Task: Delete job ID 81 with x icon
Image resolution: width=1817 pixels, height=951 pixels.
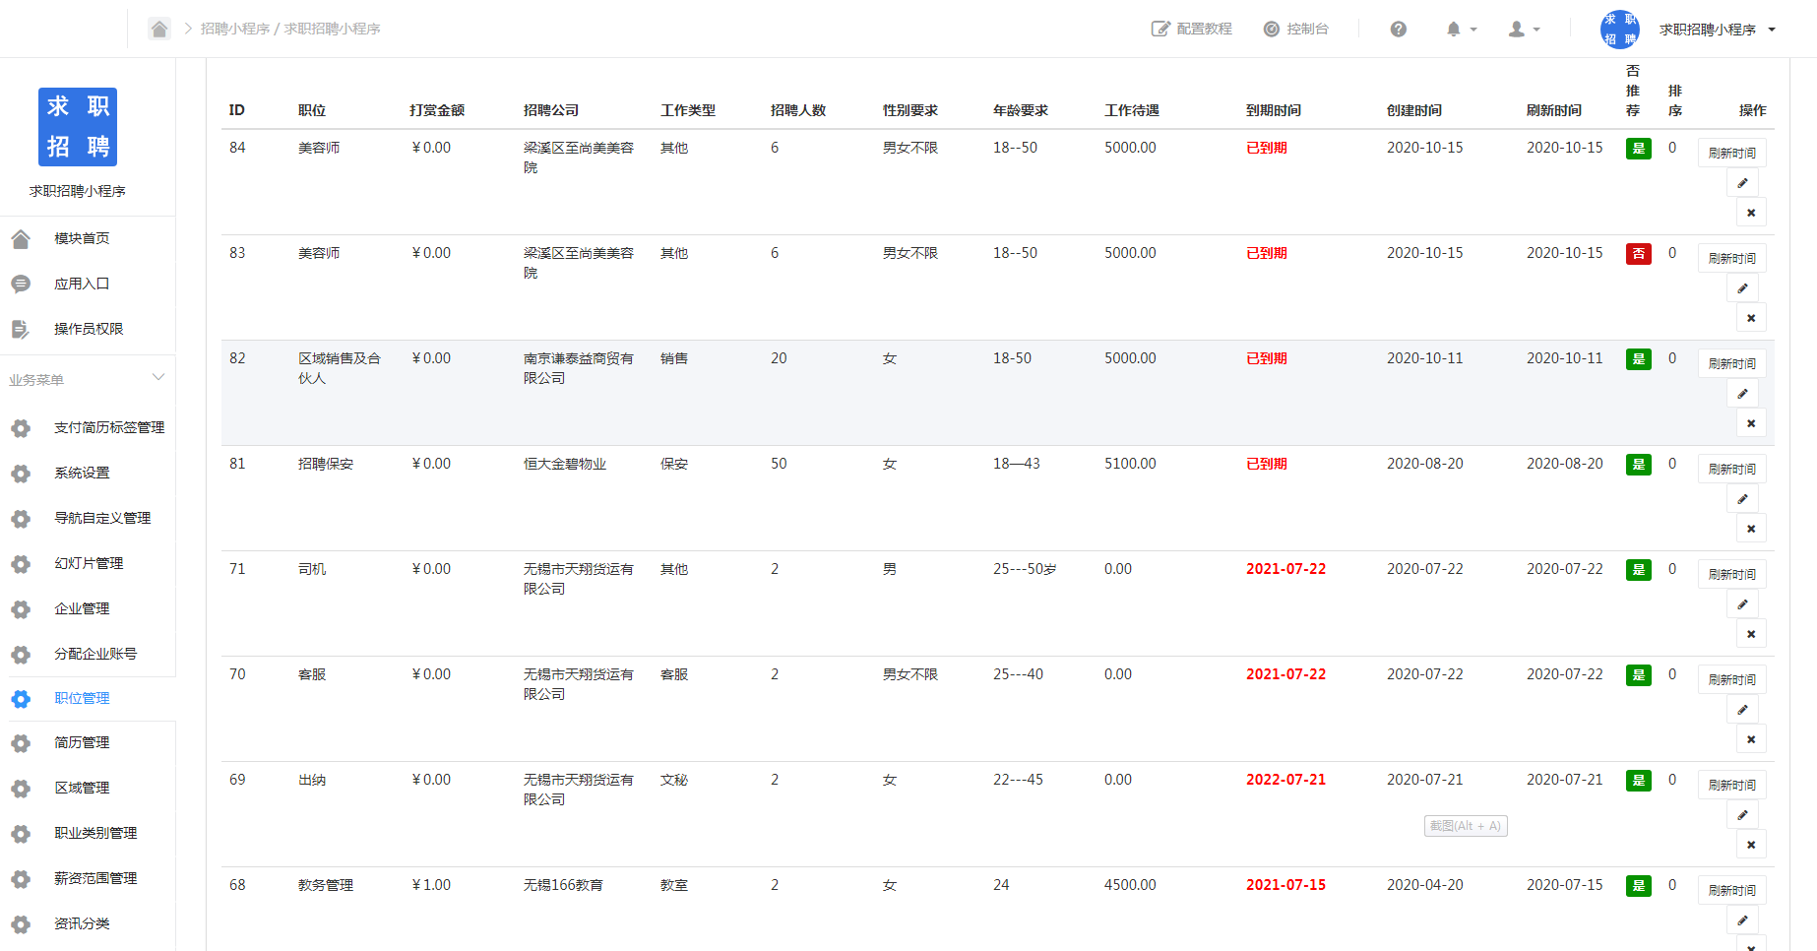Action: tap(1751, 529)
